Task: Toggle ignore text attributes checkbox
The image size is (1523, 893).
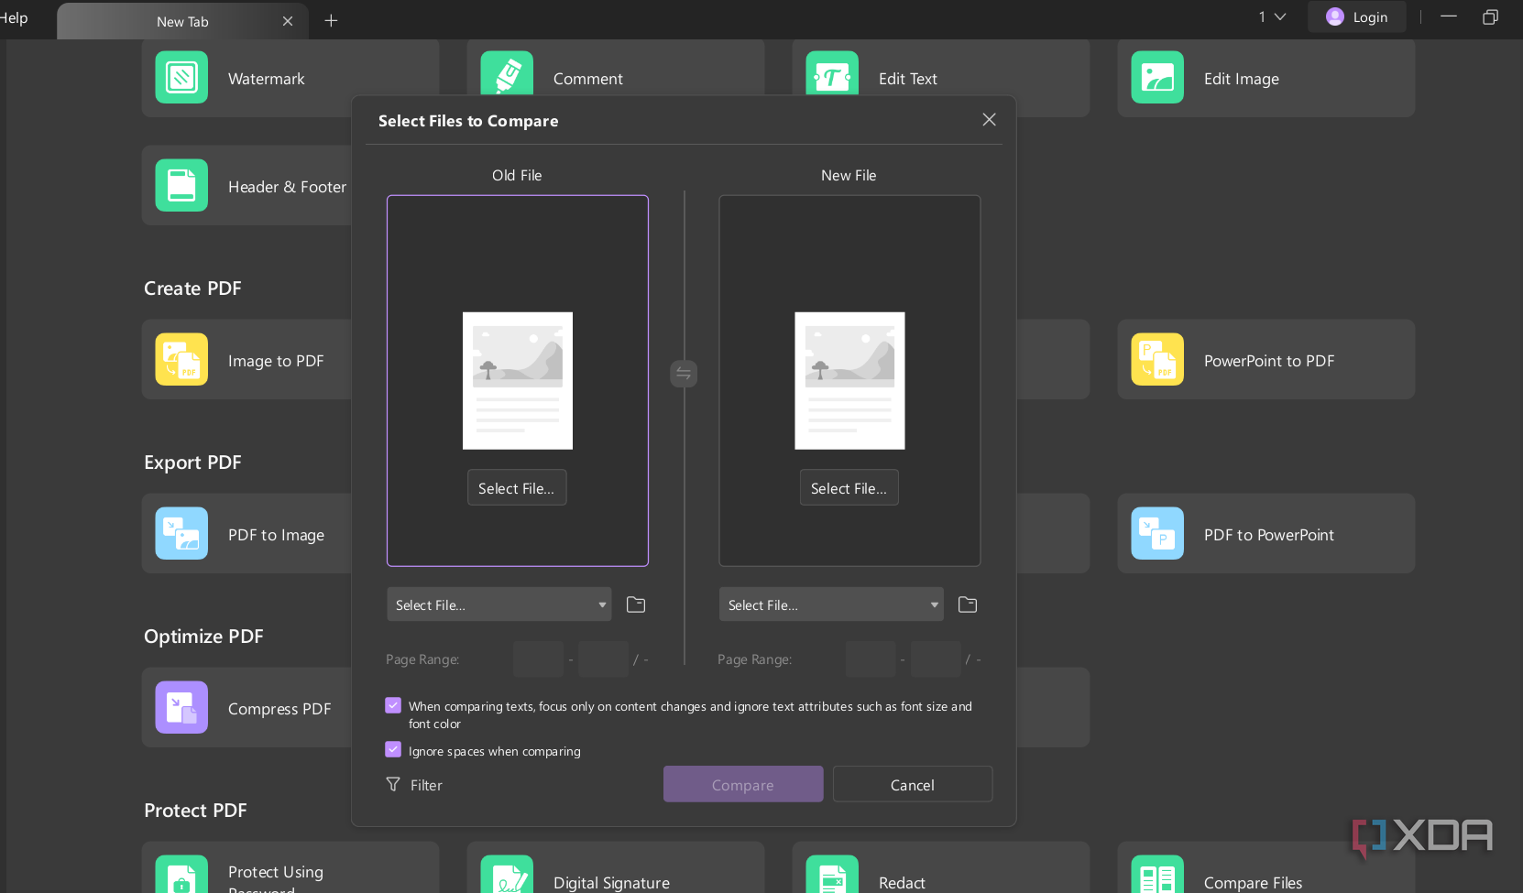Action: coord(393,705)
